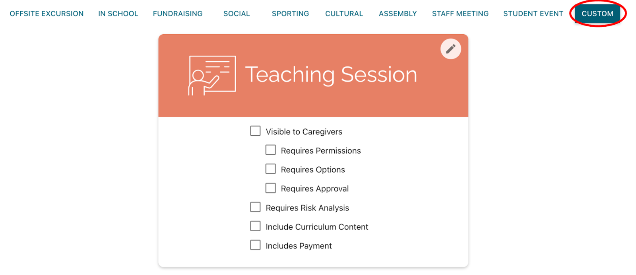The width and height of the screenshot is (636, 275).
Task: Go to the Staff Meeting tab
Action: click(460, 14)
